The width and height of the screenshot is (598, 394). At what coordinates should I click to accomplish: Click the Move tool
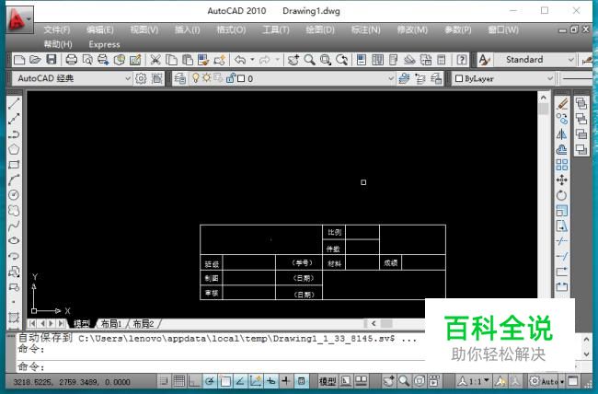click(562, 180)
